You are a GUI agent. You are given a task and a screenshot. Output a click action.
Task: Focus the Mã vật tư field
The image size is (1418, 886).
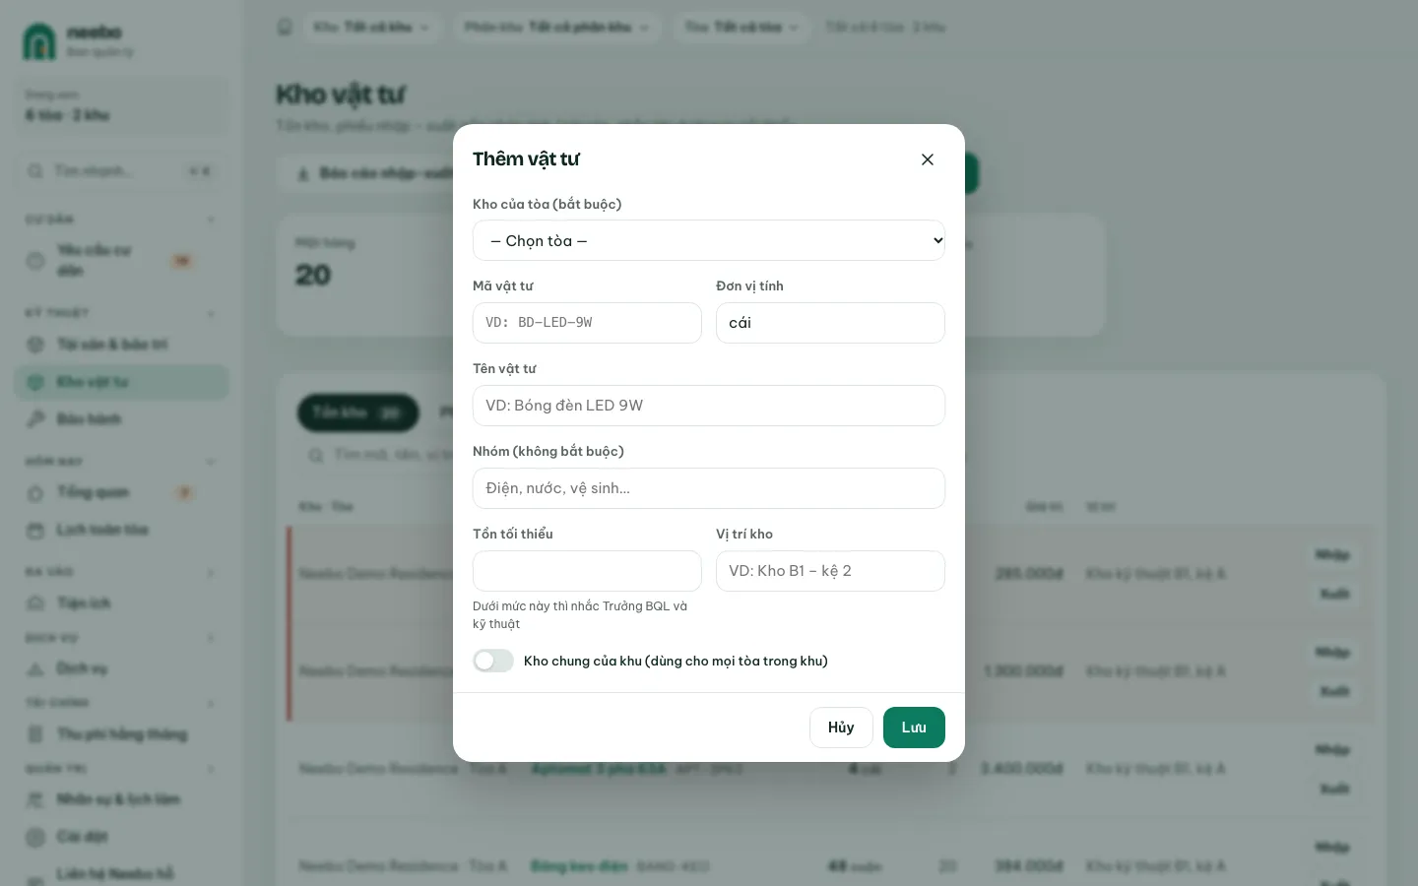click(587, 323)
